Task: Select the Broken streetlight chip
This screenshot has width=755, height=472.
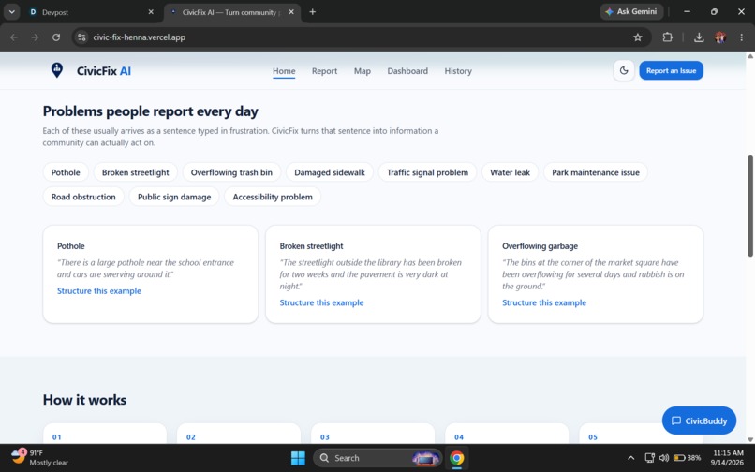Action: pyautogui.click(x=135, y=172)
